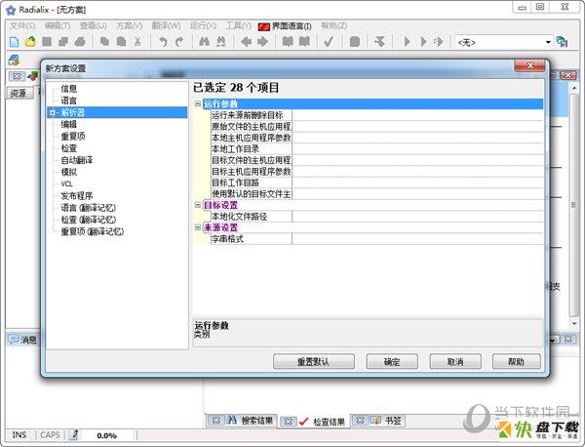Select 检查 (翻译记忆) tree item
This screenshot has width=585, height=447.
click(89, 220)
